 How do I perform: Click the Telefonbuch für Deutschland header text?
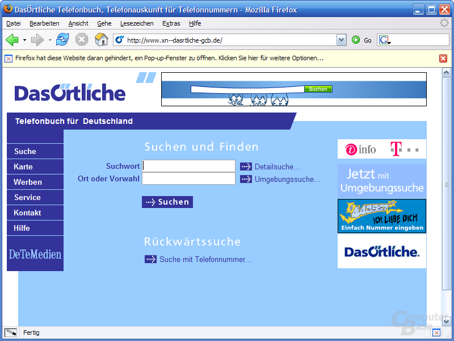click(74, 121)
